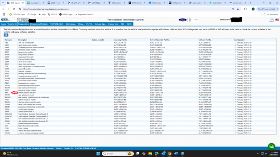Go to the Home menu item
The image size is (280, 157).
coord(4,24)
